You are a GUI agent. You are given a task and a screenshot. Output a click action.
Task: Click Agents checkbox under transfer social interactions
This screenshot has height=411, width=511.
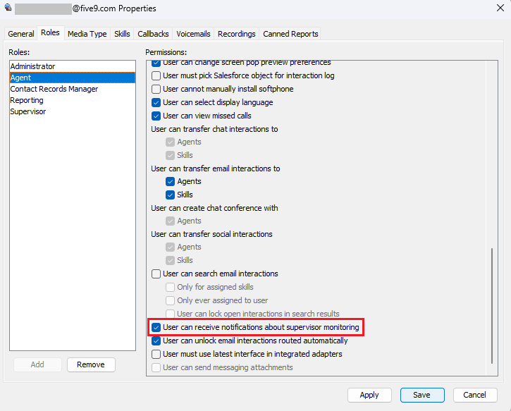coord(170,247)
